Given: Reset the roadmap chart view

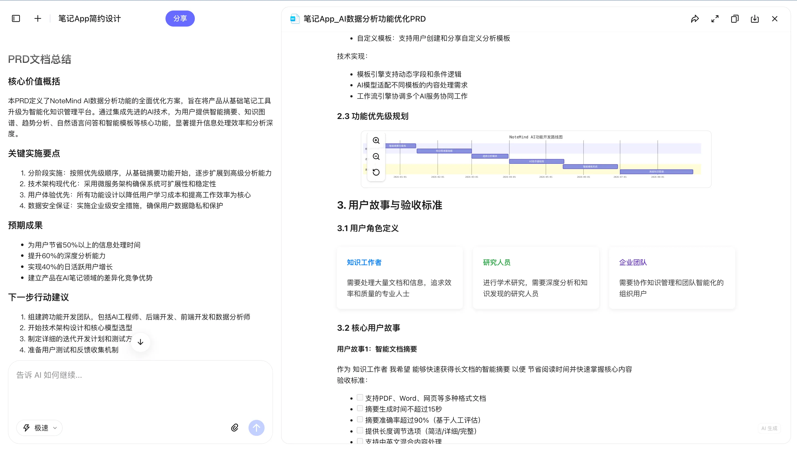Looking at the screenshot, I should pos(376,172).
